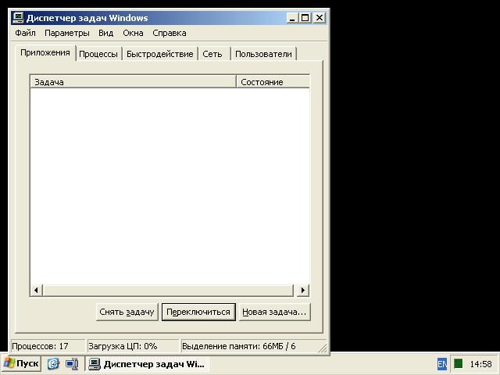
Task: Switch to the Быстродействие tab
Action: tap(159, 54)
